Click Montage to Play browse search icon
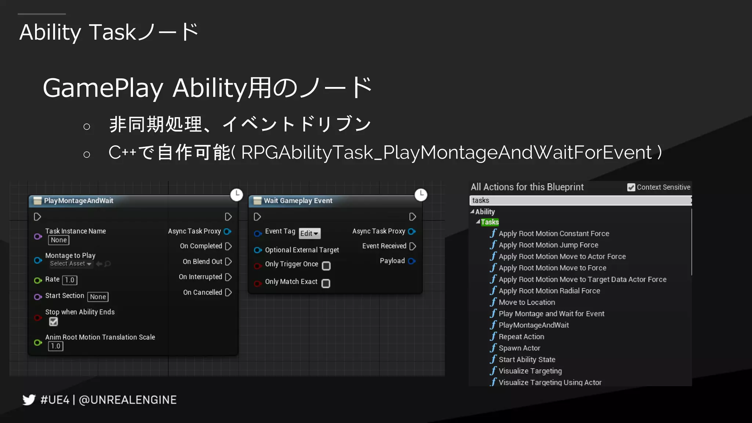Viewport: 752px width, 423px height. [x=108, y=264]
